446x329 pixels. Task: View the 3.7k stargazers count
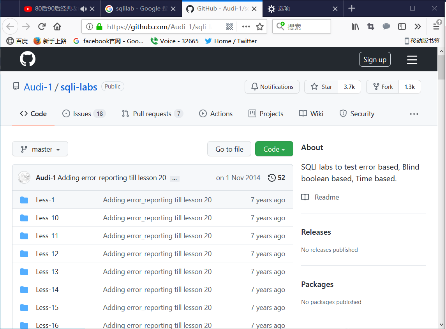[x=349, y=87]
